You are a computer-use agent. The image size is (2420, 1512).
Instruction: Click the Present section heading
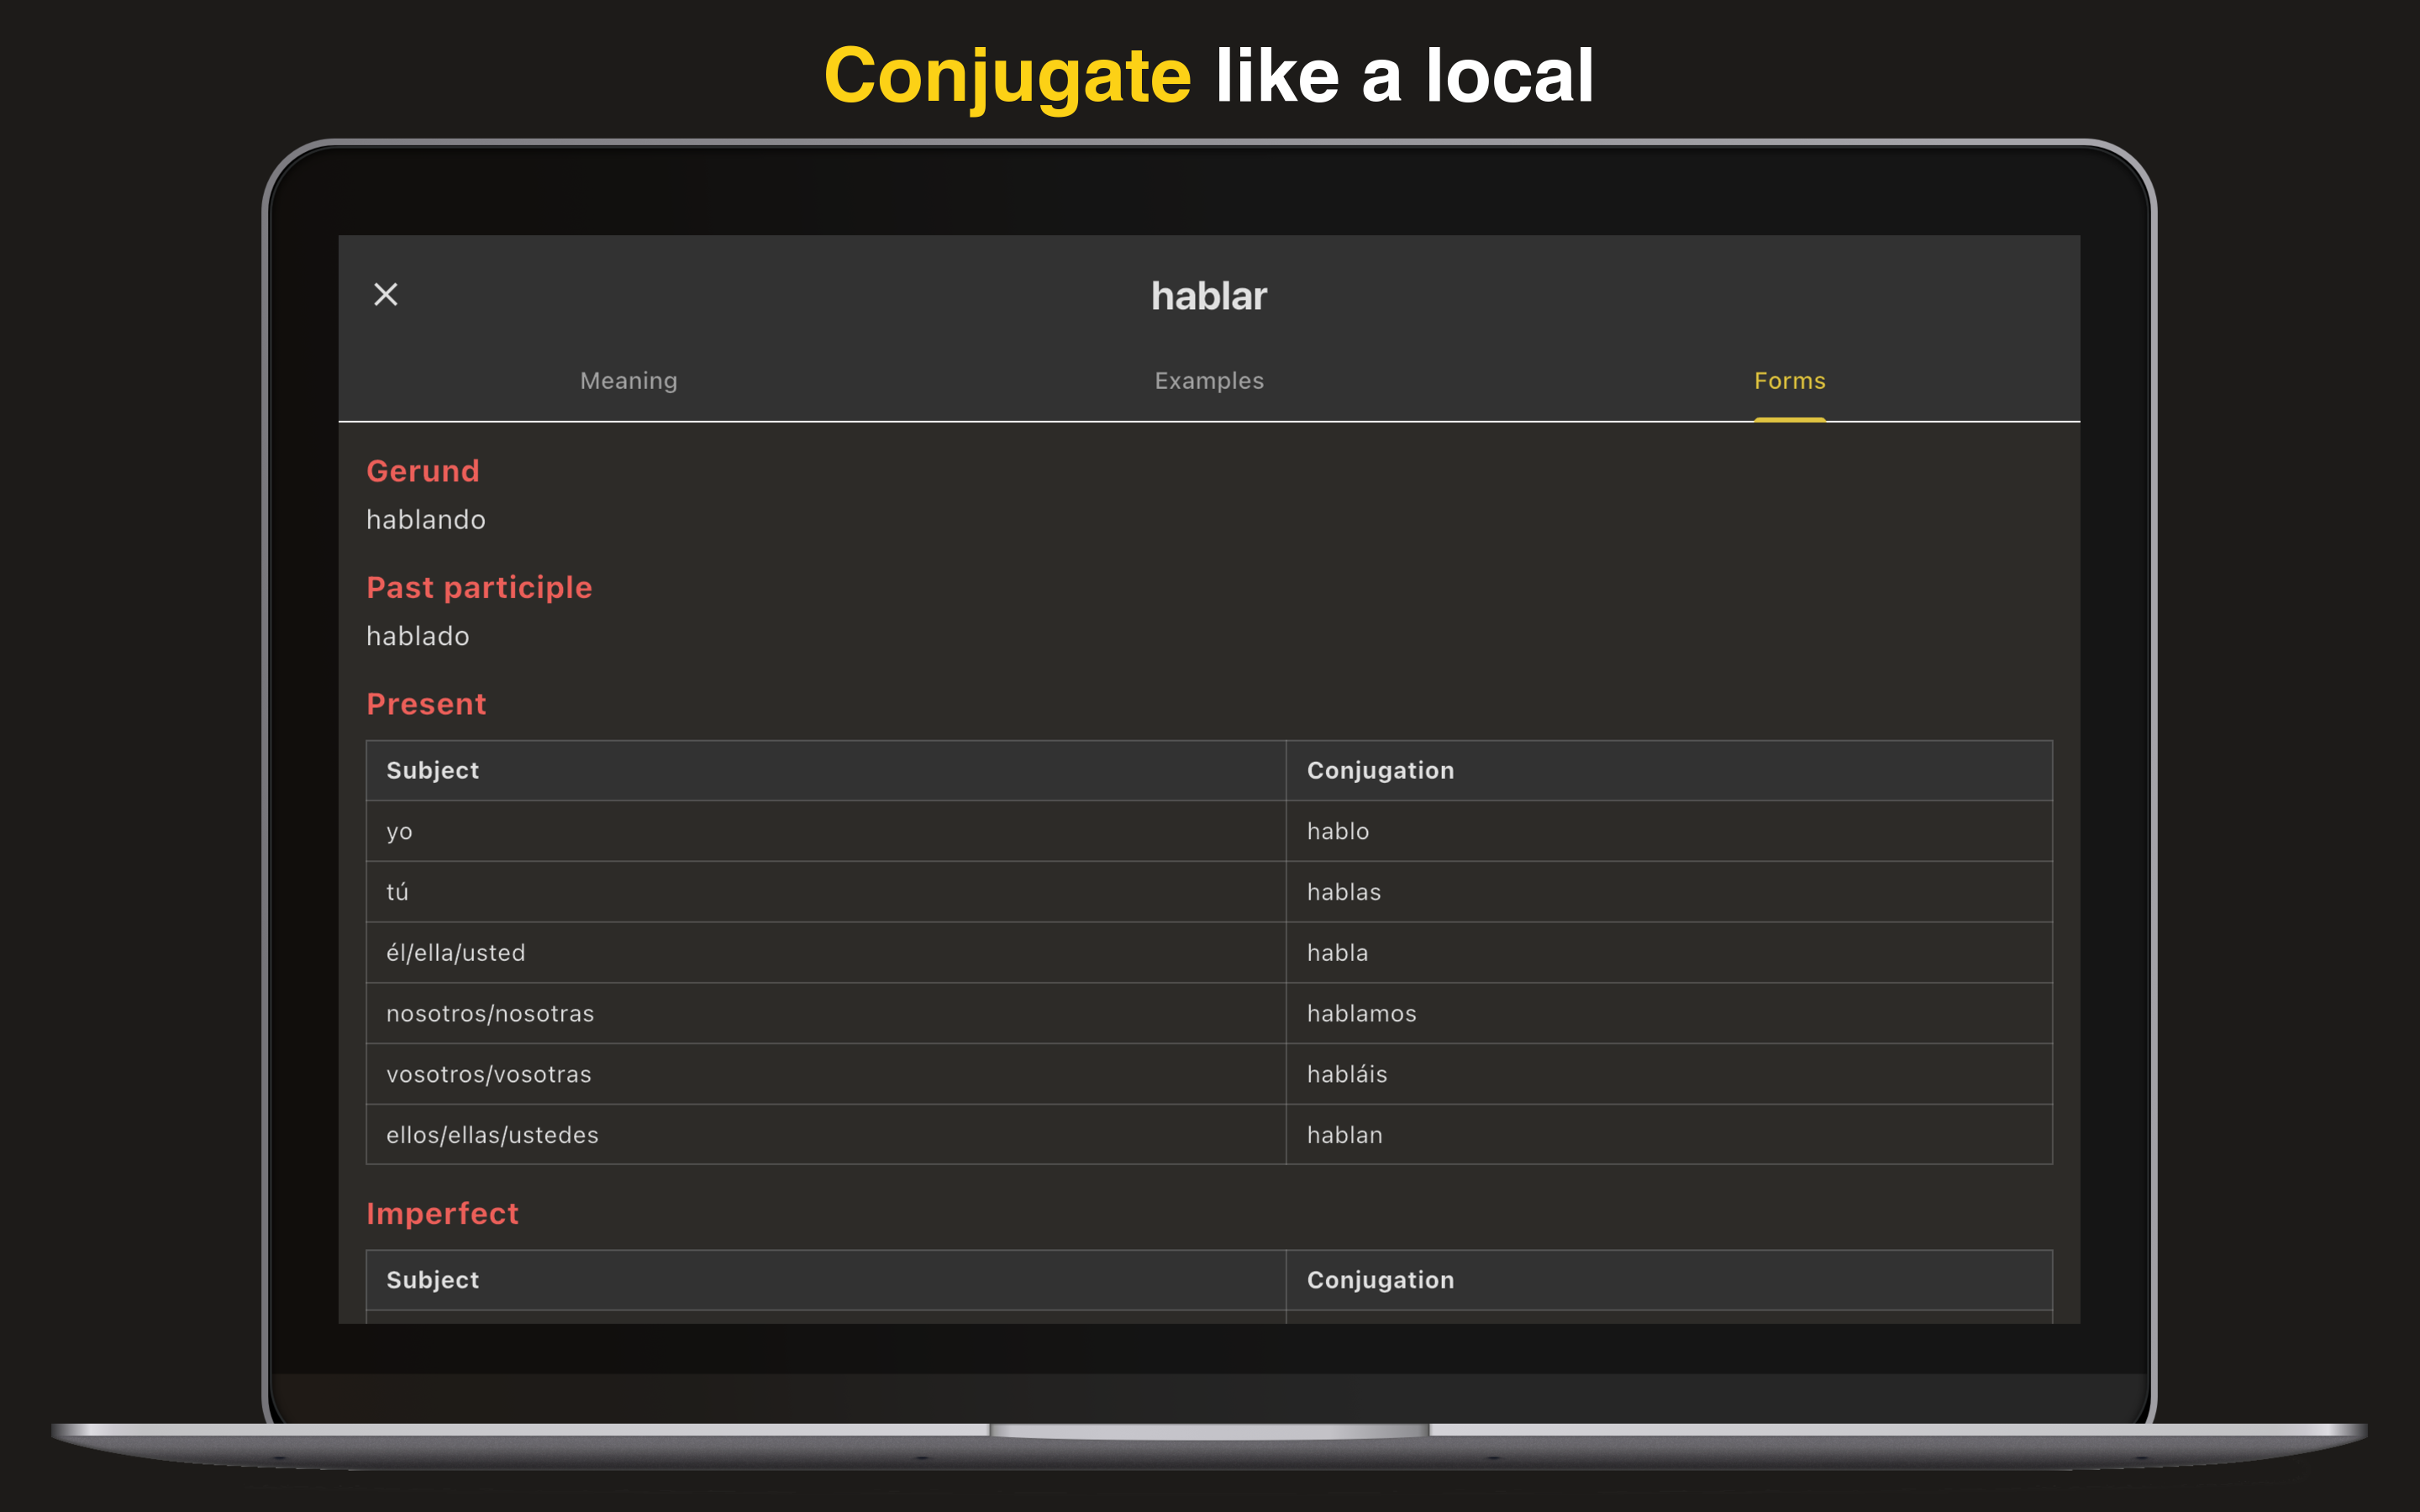pyautogui.click(x=426, y=704)
